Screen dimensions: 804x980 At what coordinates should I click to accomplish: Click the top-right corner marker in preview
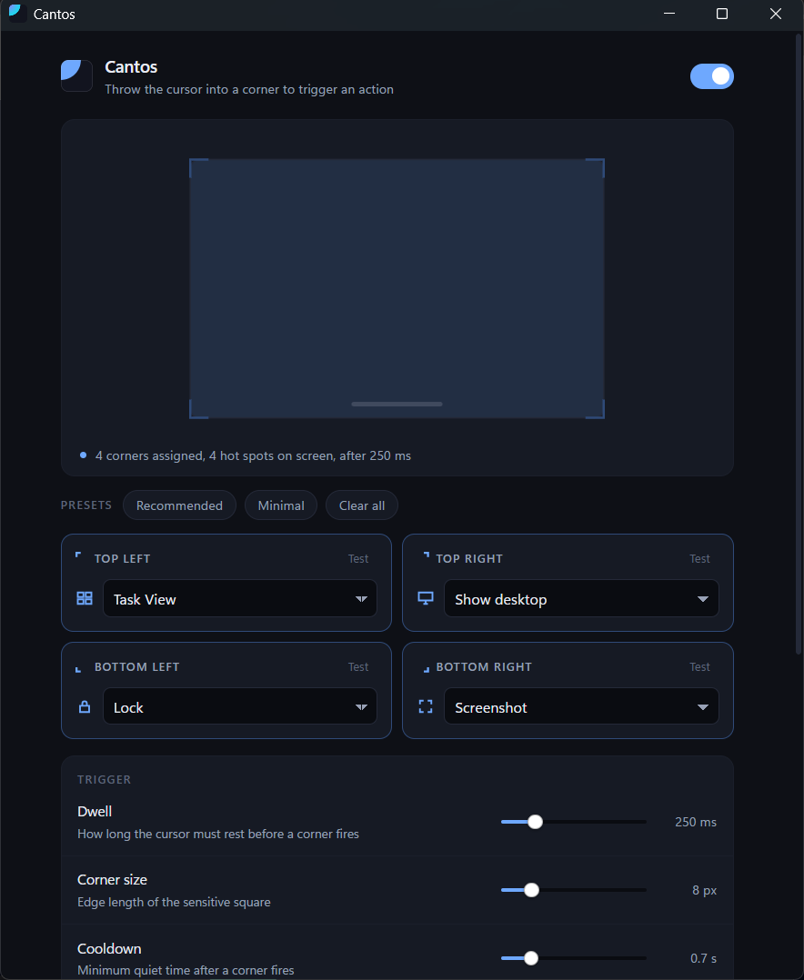pyautogui.click(x=595, y=167)
